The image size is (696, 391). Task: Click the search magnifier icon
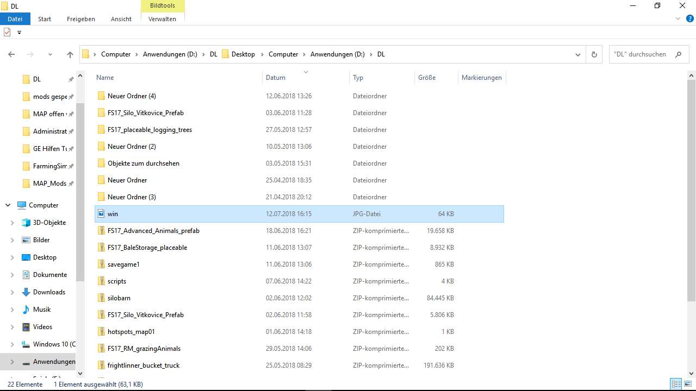[x=678, y=54]
